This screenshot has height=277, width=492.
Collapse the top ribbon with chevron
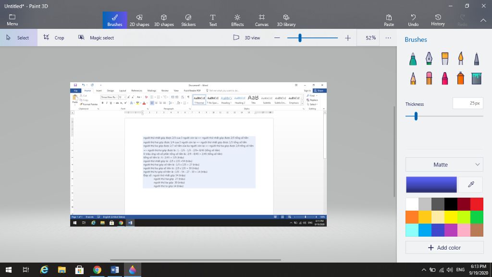pyautogui.click(x=483, y=20)
